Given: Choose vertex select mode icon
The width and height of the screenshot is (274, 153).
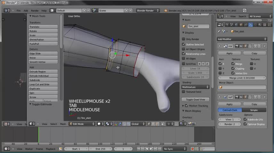Looking at the screenshot, I should 149,124.
